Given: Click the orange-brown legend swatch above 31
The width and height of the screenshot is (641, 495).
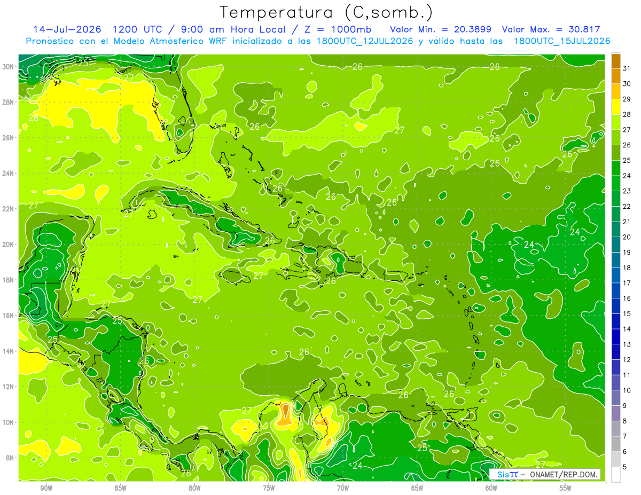Looking at the screenshot, I should (616, 61).
